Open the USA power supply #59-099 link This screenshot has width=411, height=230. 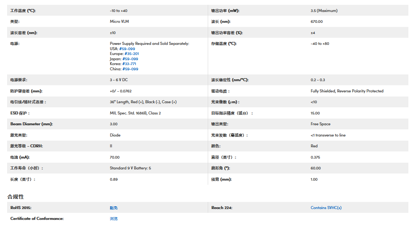127,49
